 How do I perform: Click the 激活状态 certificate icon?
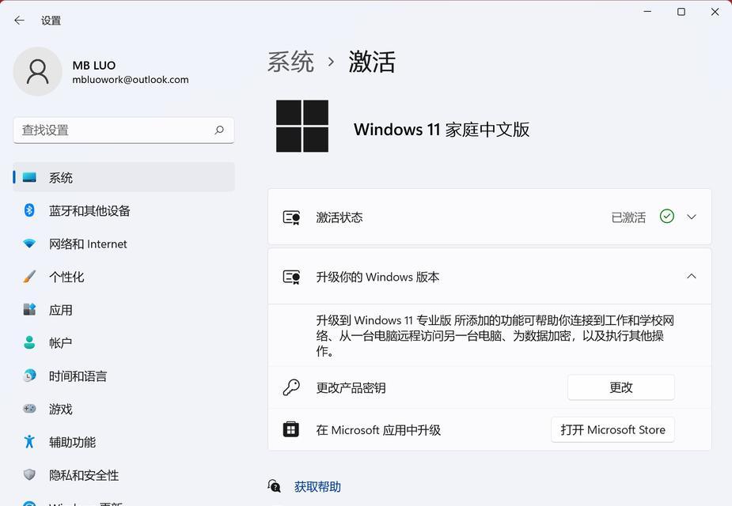click(292, 217)
